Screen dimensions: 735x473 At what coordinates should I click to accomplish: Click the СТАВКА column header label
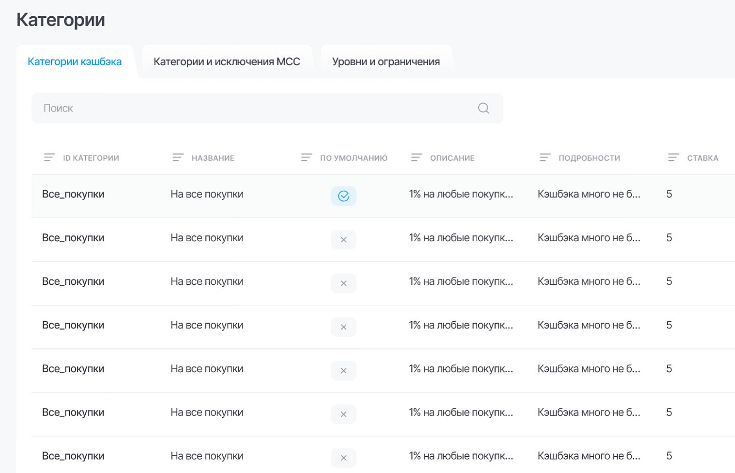[702, 158]
